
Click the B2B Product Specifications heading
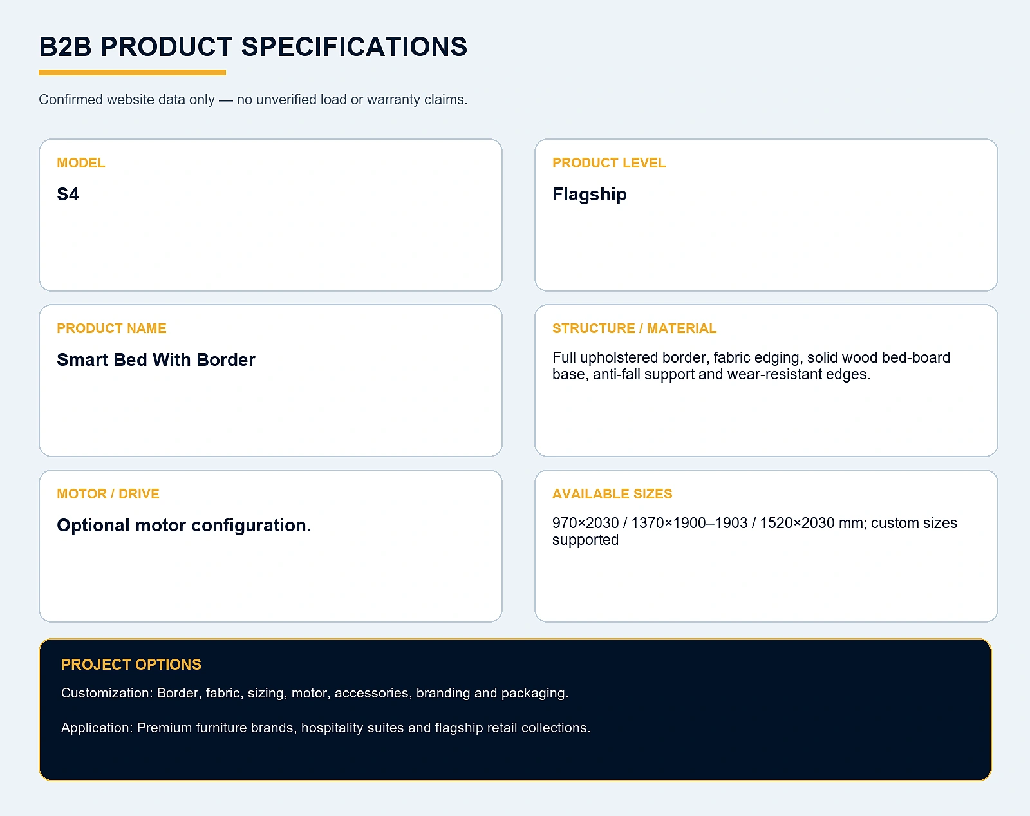tap(253, 47)
